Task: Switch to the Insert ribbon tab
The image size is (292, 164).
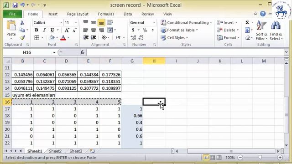Action: click(52, 14)
